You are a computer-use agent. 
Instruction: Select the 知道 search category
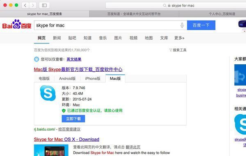88,38
